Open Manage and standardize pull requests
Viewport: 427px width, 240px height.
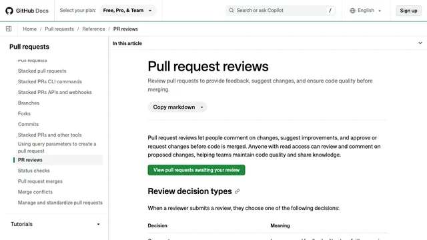point(60,203)
